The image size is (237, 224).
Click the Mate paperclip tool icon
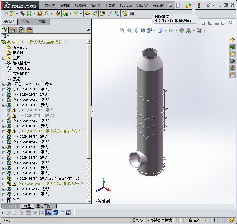[23, 14]
